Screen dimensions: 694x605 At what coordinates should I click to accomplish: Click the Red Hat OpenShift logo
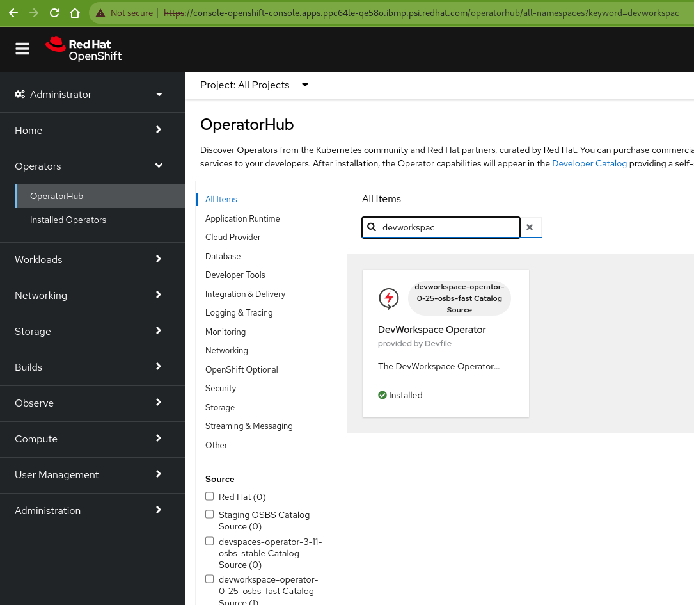84,49
